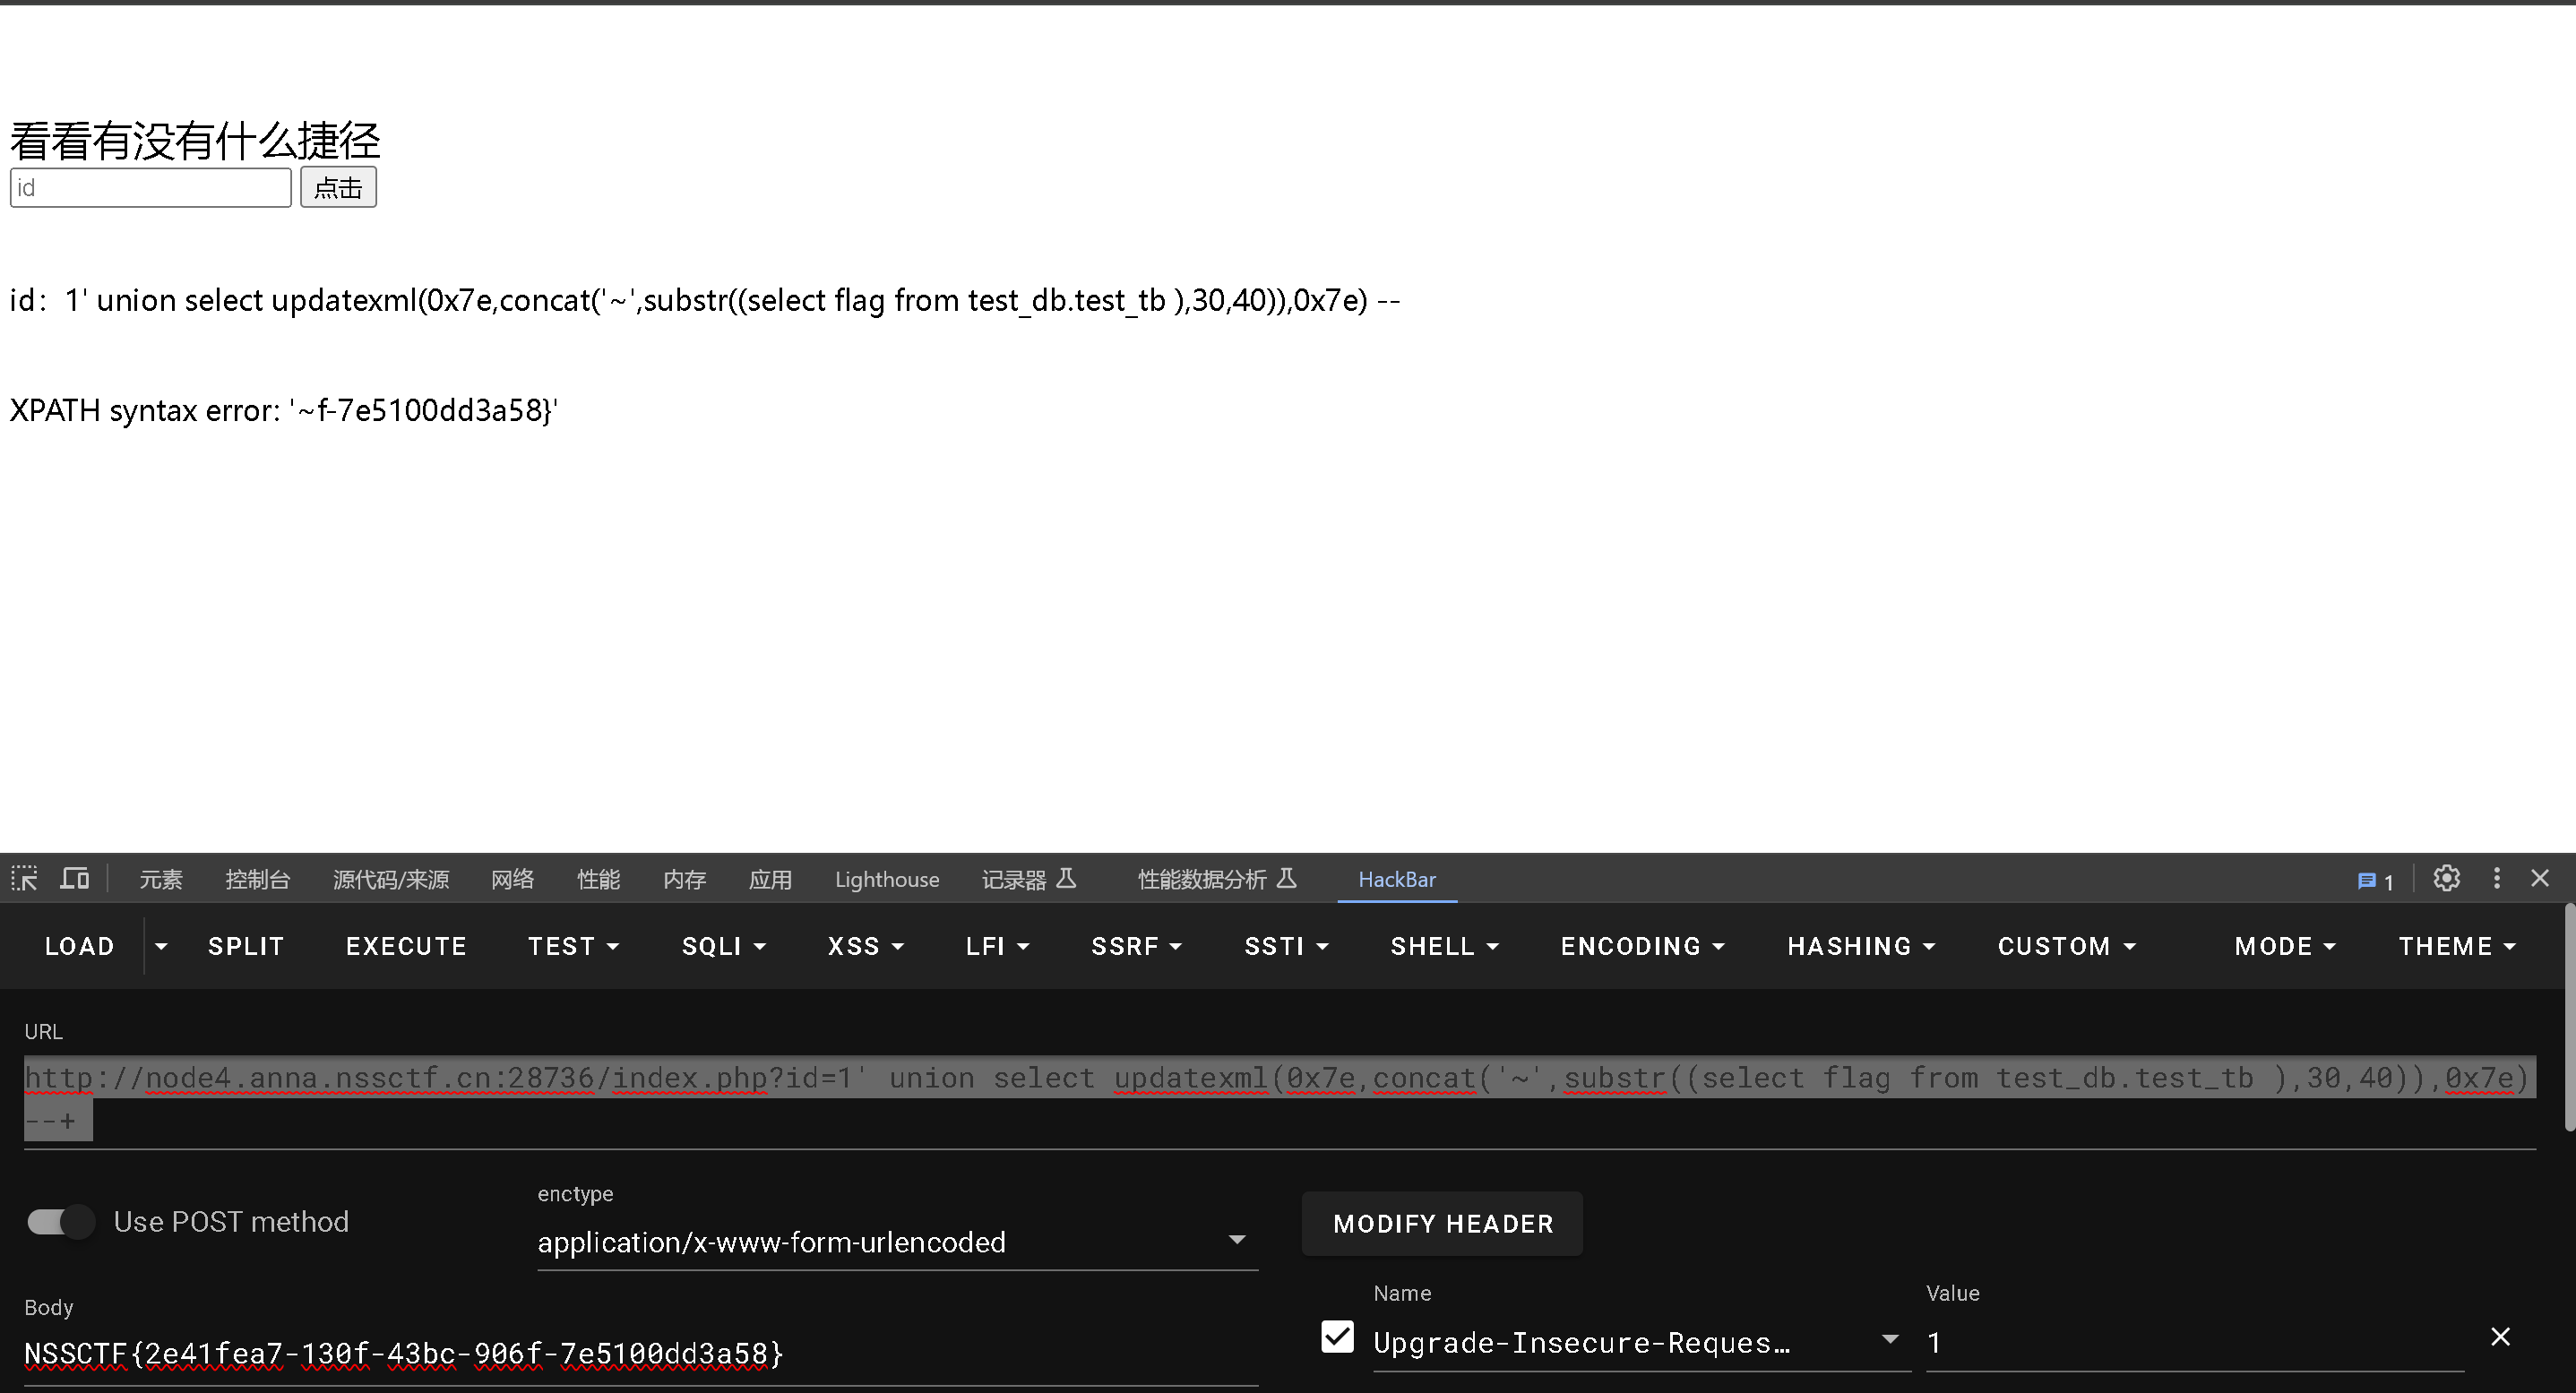Open DevTools three-dot more options menu
The width and height of the screenshot is (2576, 1393).
(2497, 879)
